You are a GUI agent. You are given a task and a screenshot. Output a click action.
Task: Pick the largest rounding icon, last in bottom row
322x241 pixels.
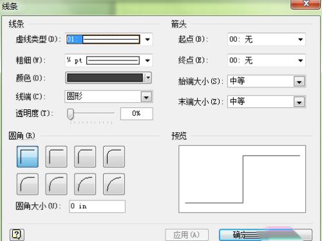tap(114, 184)
